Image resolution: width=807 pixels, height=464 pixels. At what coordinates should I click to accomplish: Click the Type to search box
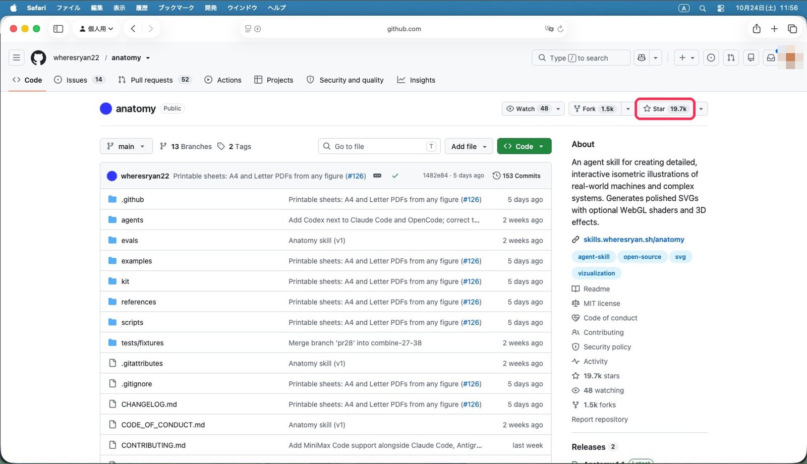(x=581, y=58)
